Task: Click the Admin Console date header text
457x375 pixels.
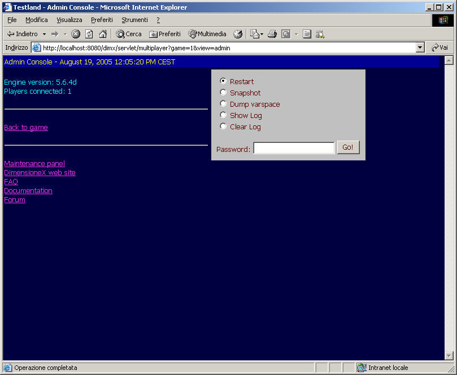Action: pos(89,62)
